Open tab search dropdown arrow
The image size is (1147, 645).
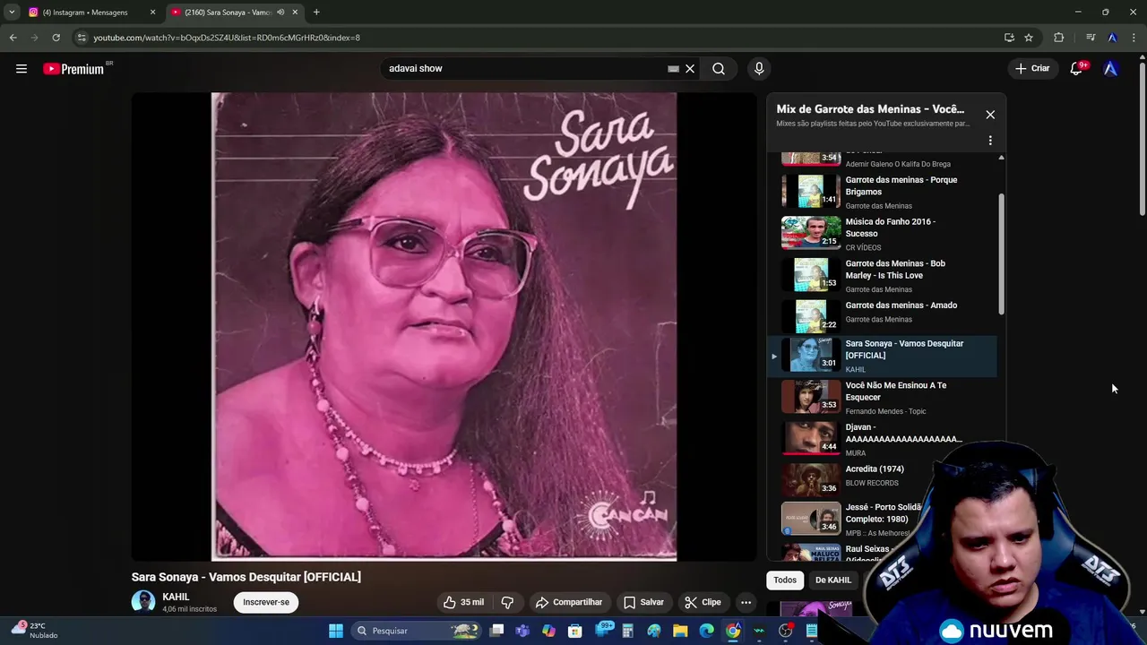(11, 13)
